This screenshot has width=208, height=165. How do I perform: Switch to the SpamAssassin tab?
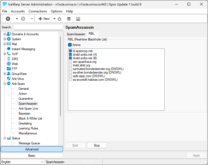coord(76,34)
